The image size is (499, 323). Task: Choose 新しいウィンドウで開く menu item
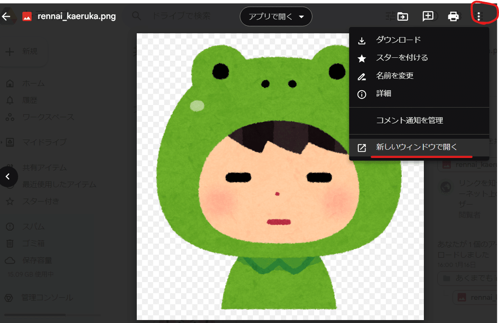click(419, 147)
